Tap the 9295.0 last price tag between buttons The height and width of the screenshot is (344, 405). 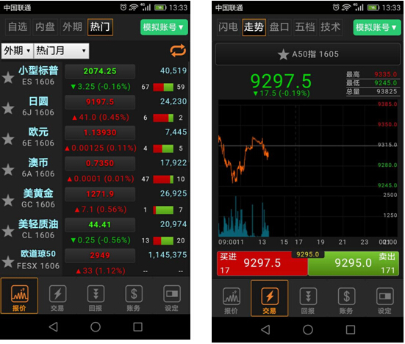click(x=308, y=254)
